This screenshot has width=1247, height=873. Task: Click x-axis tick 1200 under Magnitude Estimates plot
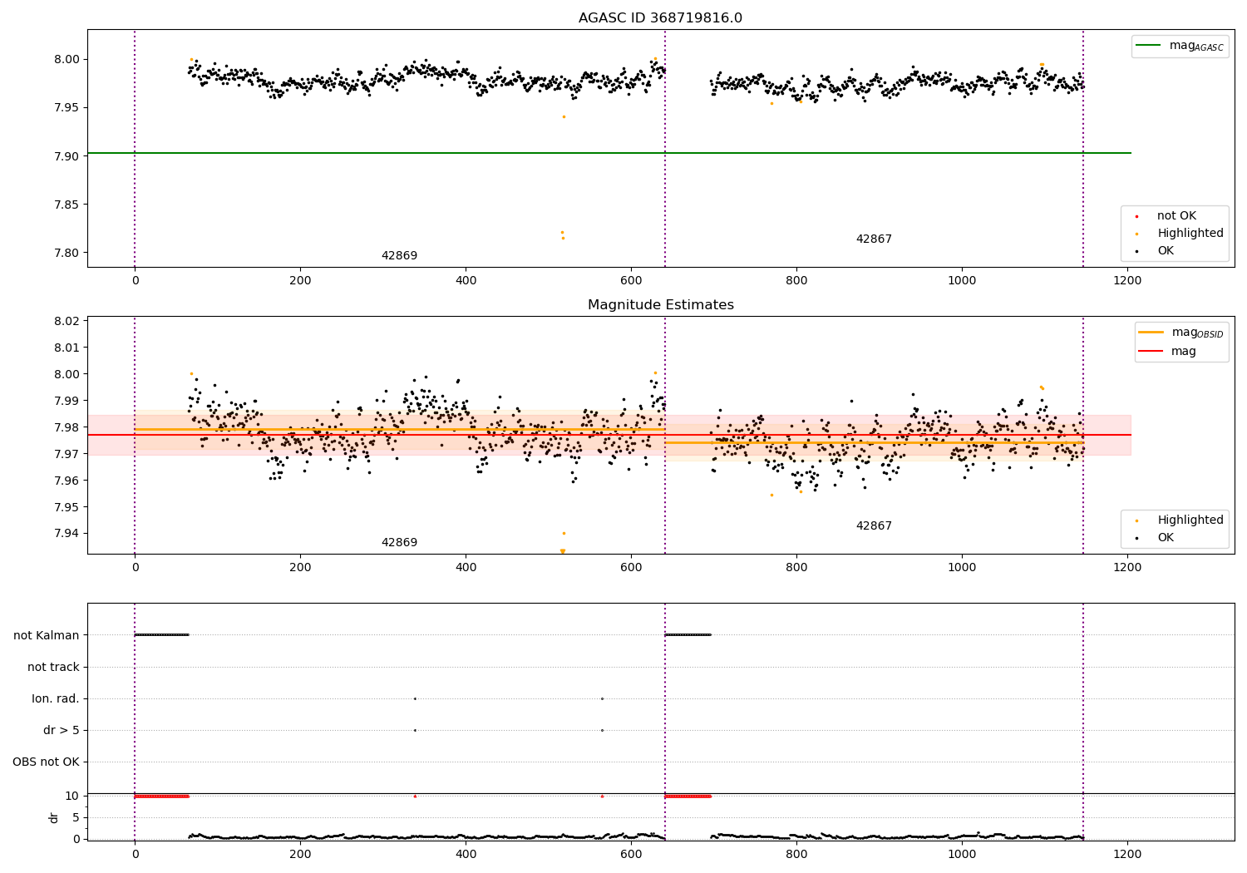point(1127,567)
